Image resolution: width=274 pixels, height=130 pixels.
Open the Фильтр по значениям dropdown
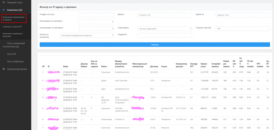[x=87, y=35]
